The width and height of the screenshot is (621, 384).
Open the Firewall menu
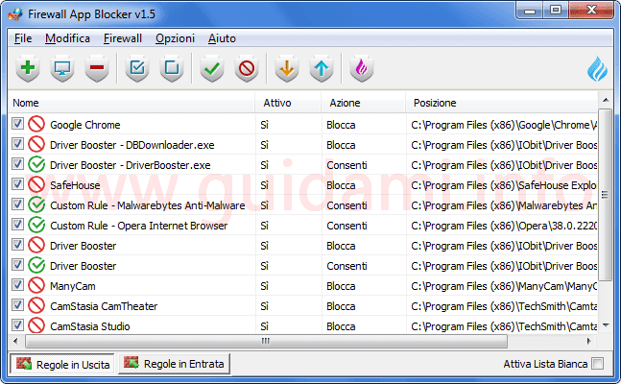tap(123, 38)
